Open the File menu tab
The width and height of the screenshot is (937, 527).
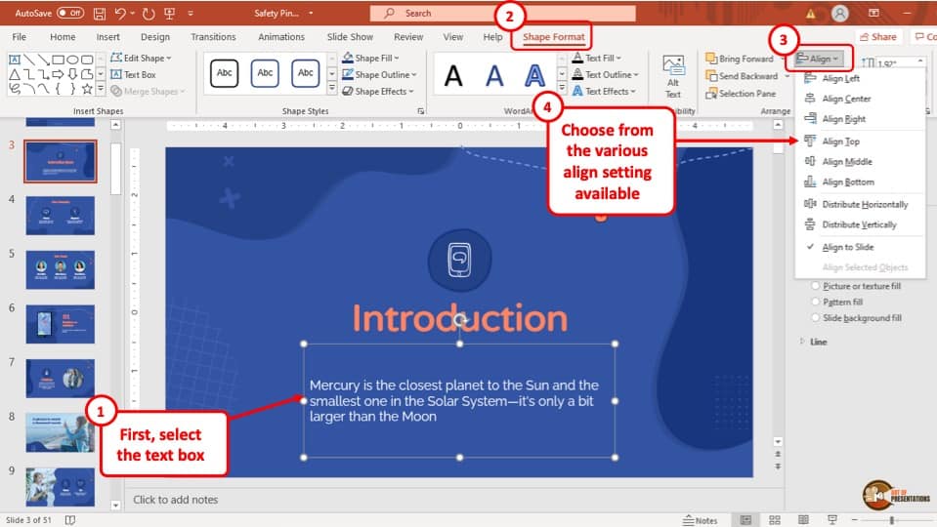click(x=20, y=37)
